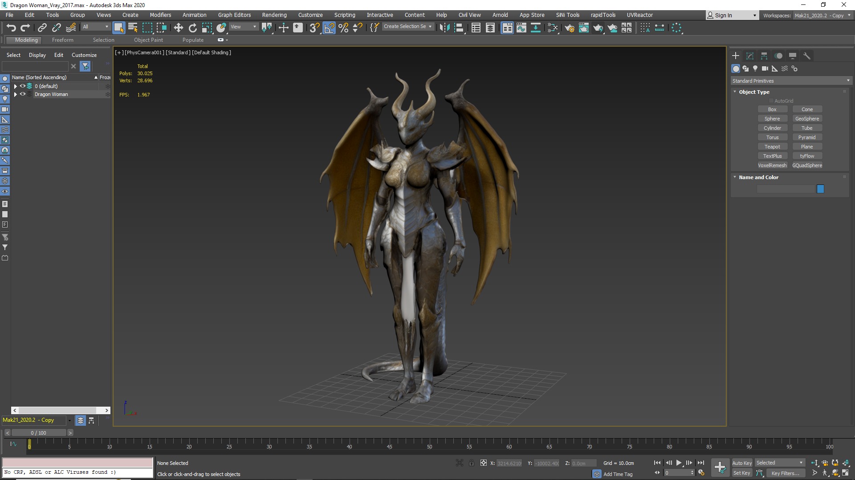Activate the Select Object tool
Image resolution: width=855 pixels, height=480 pixels.
[118, 28]
